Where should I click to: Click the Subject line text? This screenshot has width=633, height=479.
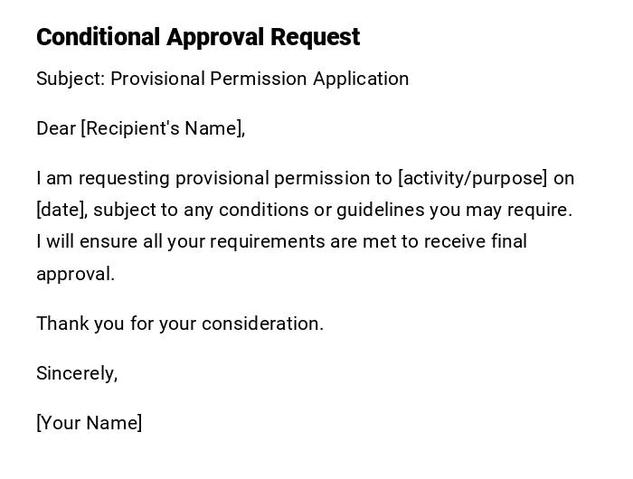(x=222, y=79)
